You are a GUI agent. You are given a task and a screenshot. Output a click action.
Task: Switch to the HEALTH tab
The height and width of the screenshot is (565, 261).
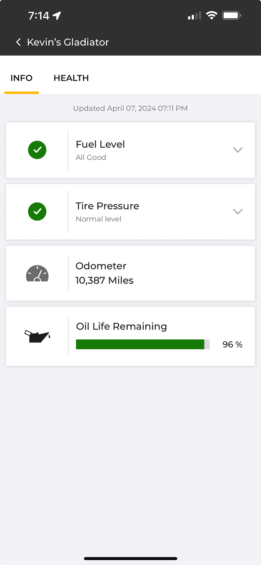point(71,78)
